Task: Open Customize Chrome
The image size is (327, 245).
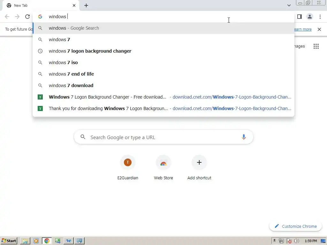Action: click(x=295, y=226)
